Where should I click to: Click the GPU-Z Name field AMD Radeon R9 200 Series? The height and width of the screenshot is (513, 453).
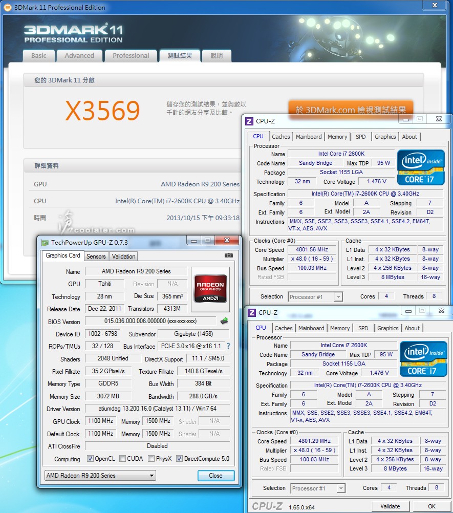136,271
